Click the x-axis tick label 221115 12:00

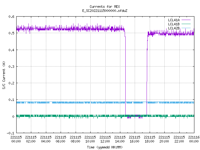point(105,139)
